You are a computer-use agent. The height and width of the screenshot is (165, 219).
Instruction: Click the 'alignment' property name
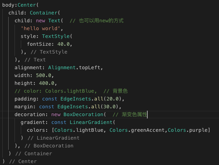28,68
